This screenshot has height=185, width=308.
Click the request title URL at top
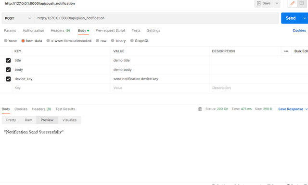pos(39,3)
